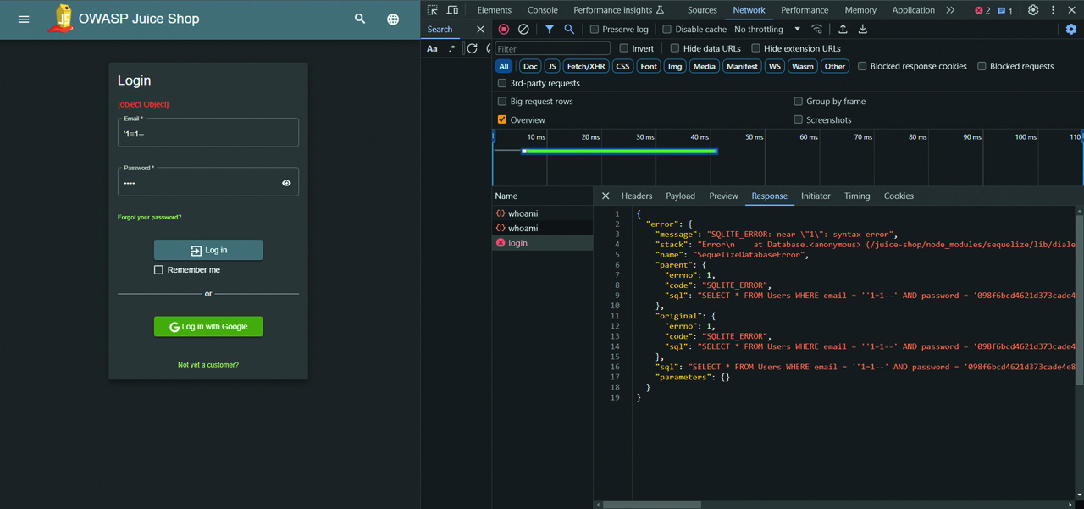Stop recording network log
The height and width of the screenshot is (509, 1084).
click(x=504, y=29)
